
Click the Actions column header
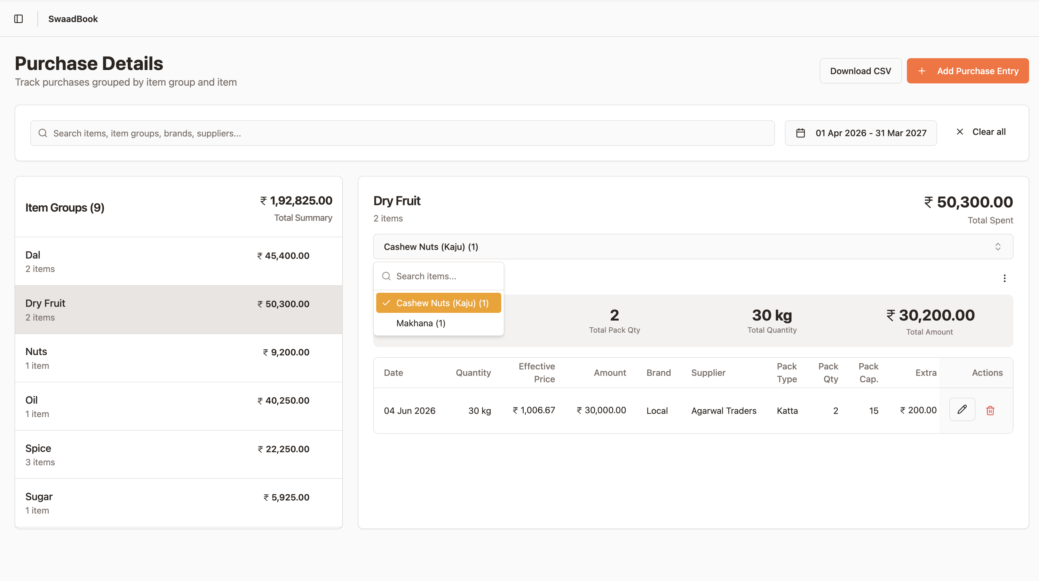point(987,373)
